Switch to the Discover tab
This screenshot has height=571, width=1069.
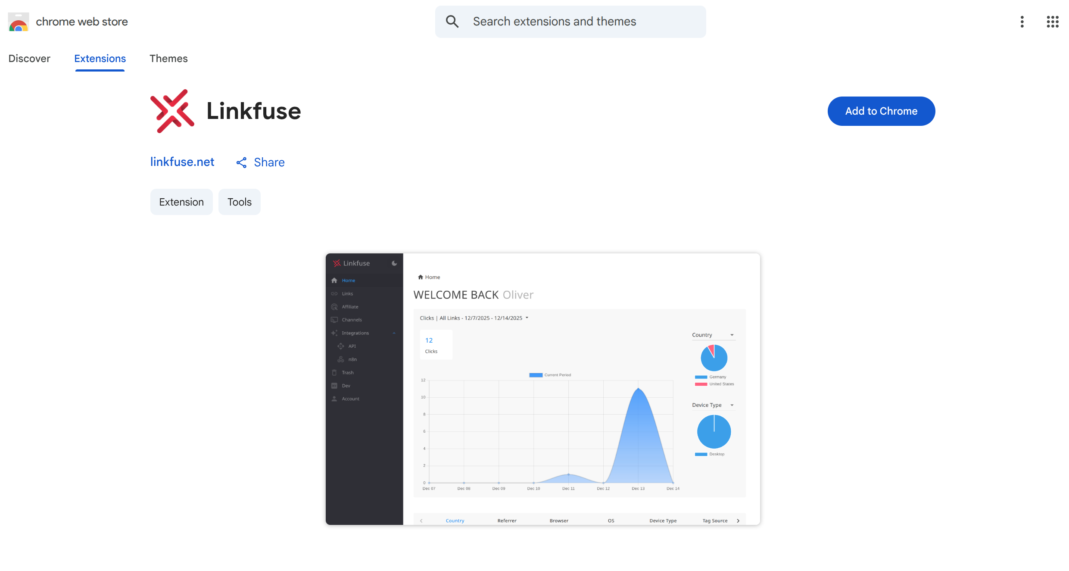pos(29,59)
